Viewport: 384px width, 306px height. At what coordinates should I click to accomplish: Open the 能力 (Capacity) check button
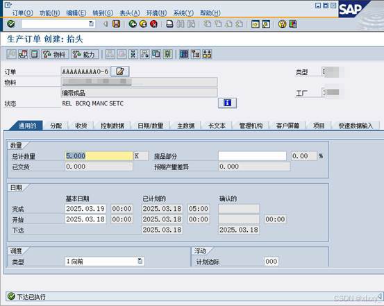[x=85, y=54]
